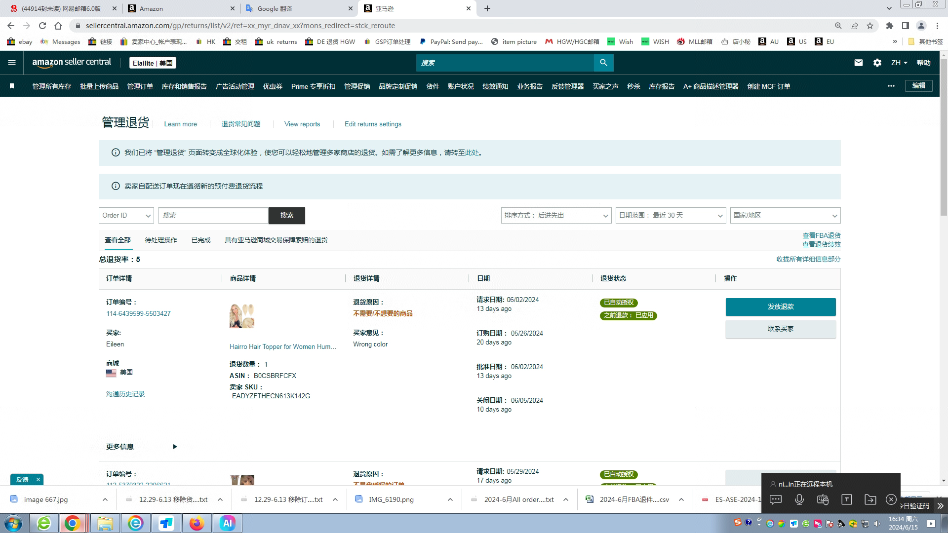The image size is (948, 533).
Task: Go to the browser home page
Action: tap(58, 26)
